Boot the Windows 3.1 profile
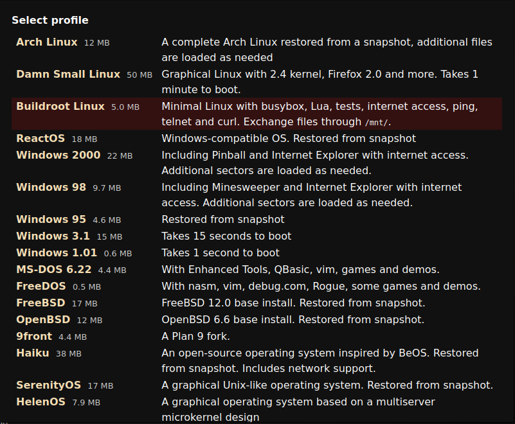This screenshot has height=424, width=515. [x=51, y=236]
